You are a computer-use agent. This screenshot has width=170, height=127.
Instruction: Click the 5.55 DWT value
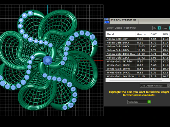(x=153, y=39)
